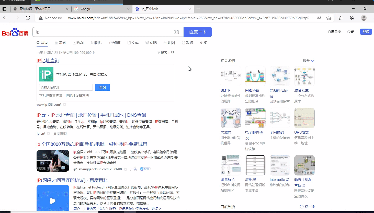Open the read aloud icon in address bar

pos(319,18)
